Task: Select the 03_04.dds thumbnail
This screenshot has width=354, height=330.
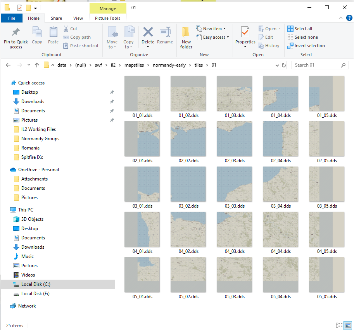Action: click(280, 184)
